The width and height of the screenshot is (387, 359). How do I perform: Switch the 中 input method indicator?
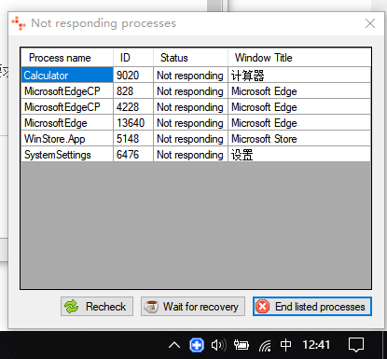285,345
